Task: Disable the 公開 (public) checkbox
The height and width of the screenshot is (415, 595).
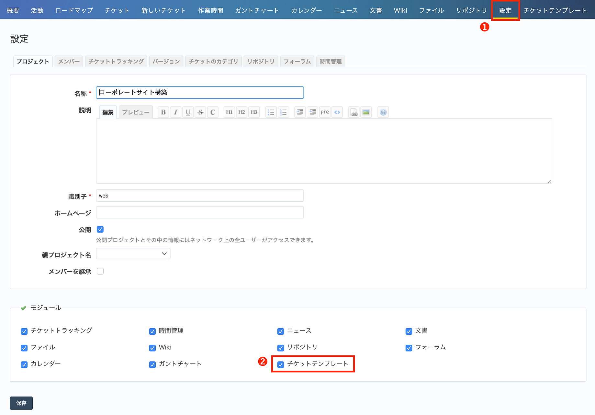Action: pyautogui.click(x=100, y=229)
